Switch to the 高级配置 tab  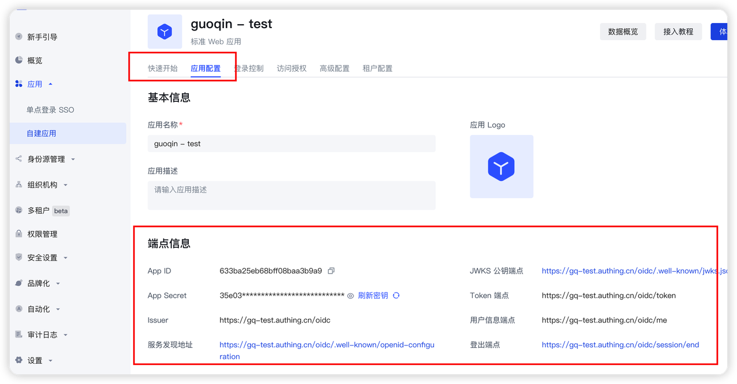coord(334,68)
